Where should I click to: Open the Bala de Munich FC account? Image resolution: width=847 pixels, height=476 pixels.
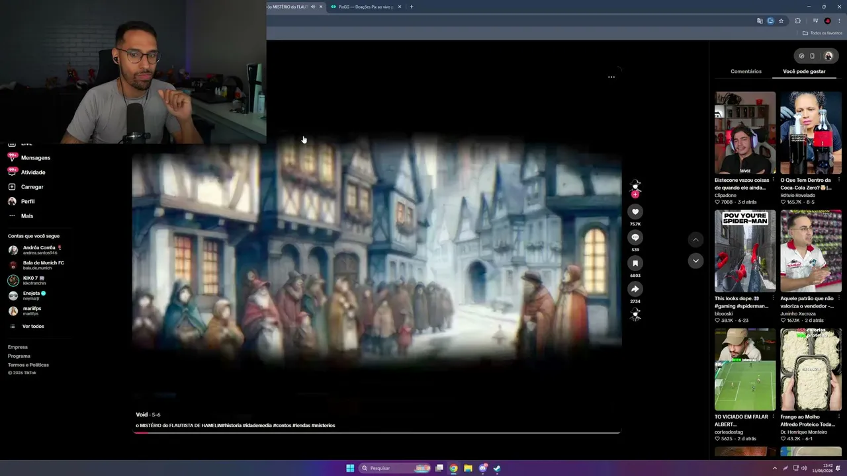[x=36, y=265]
